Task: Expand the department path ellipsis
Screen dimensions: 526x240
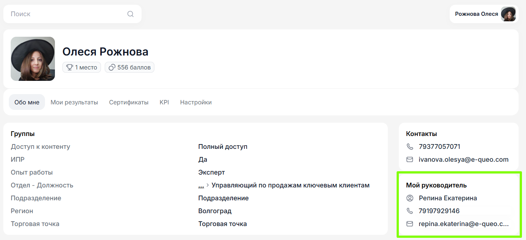Action: pos(201,185)
